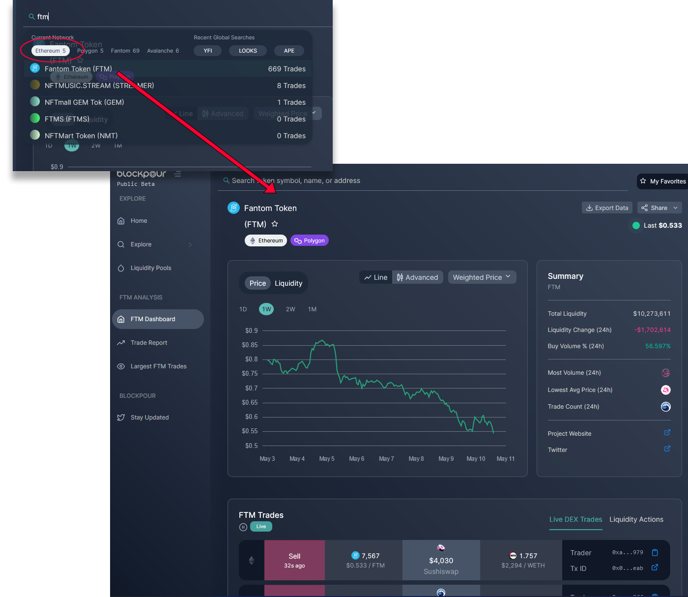Viewport: 688px width, 597px height.
Task: Click the hamburger menu icon beside blockpour logo
Action: tap(178, 174)
